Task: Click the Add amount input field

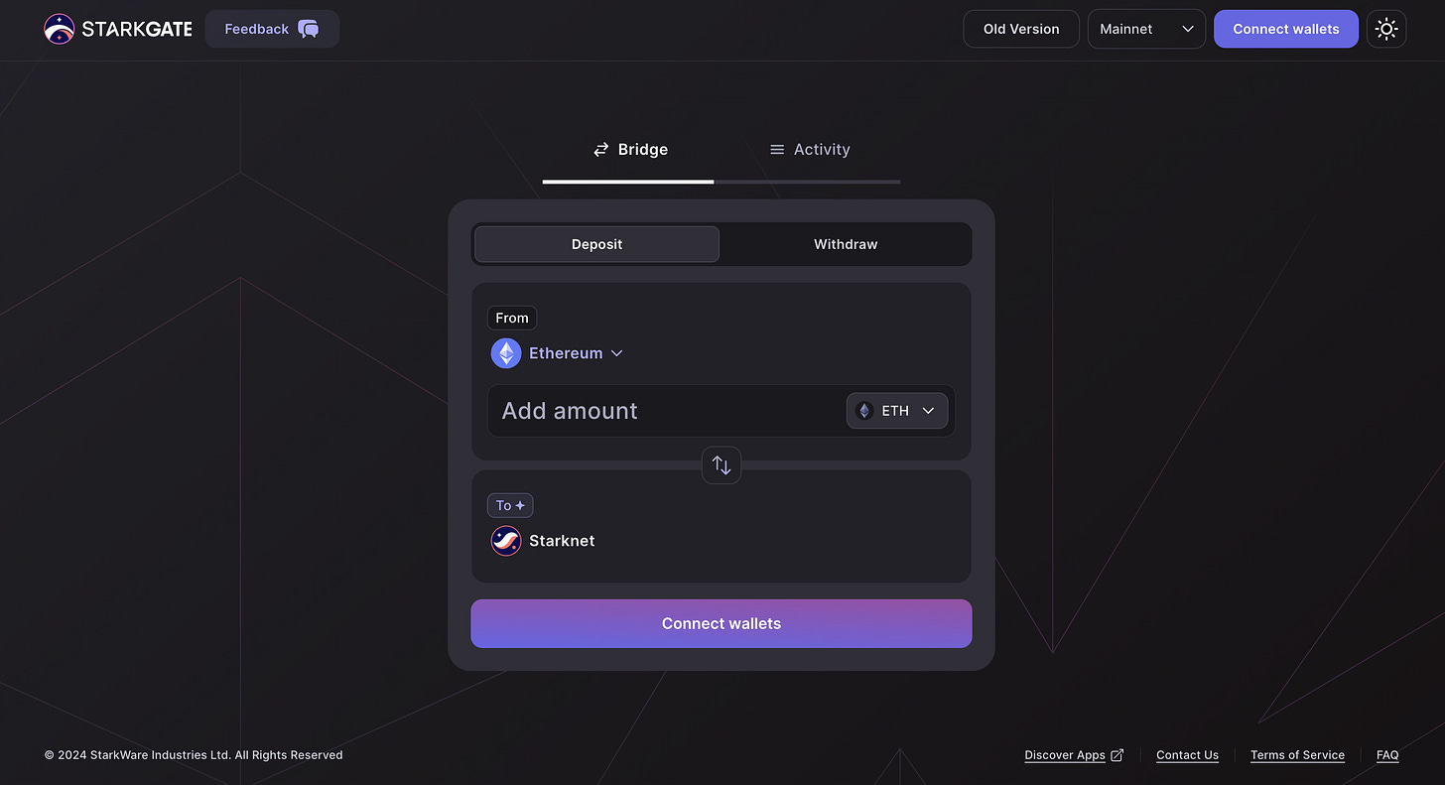Action: pyautogui.click(x=667, y=411)
